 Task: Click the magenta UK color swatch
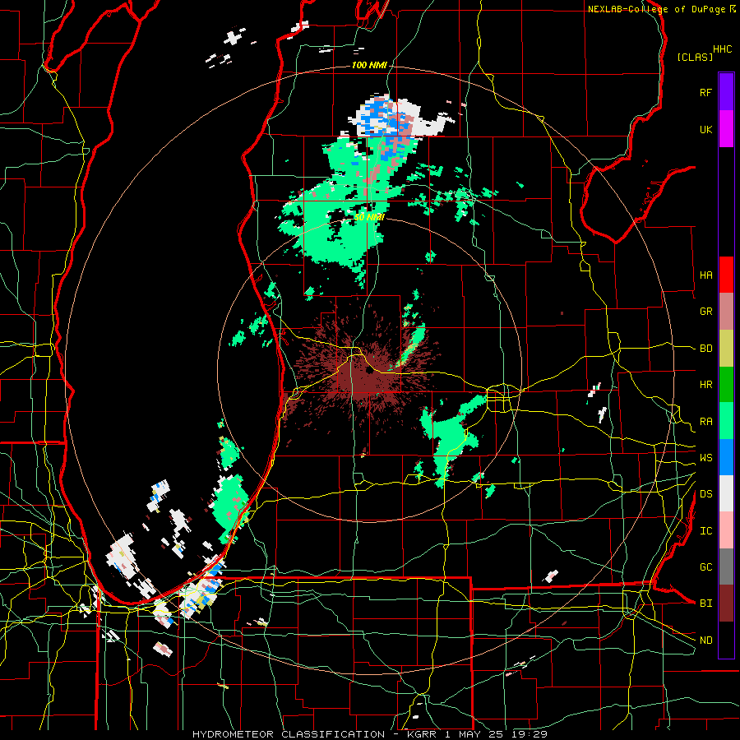point(726,129)
